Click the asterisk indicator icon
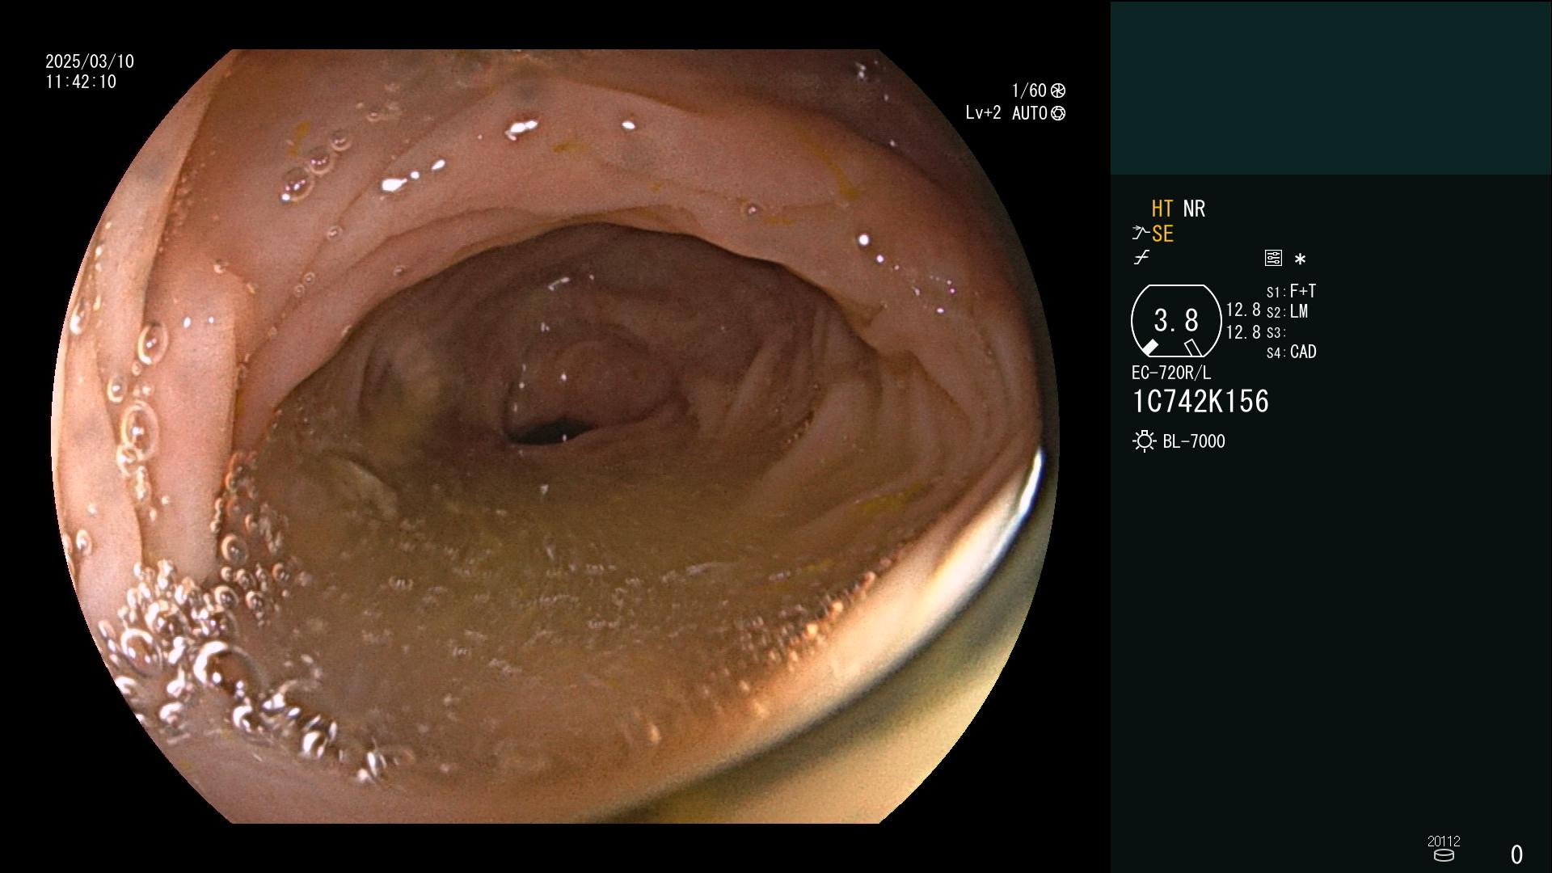The image size is (1552, 873). [1300, 259]
